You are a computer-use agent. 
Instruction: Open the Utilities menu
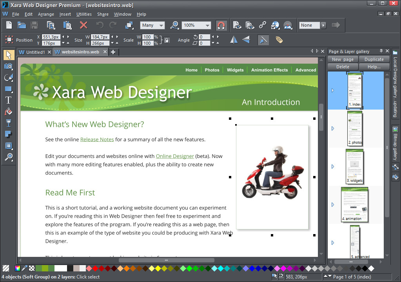(x=84, y=15)
